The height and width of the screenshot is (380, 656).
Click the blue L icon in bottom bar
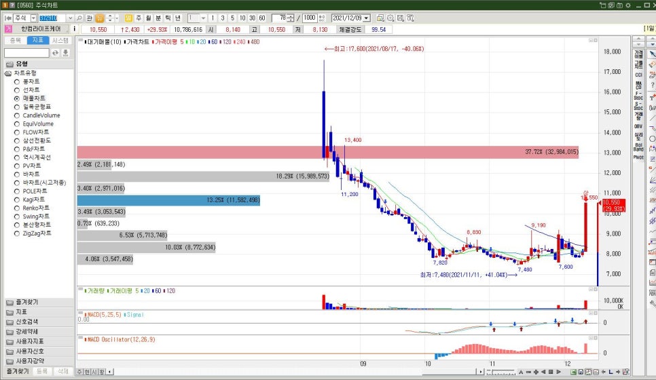[611, 372]
